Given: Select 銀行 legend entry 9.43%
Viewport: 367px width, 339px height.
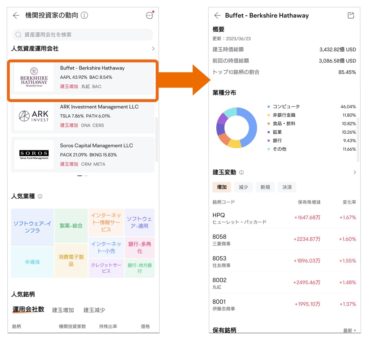Looking at the screenshot, I should [311, 140].
